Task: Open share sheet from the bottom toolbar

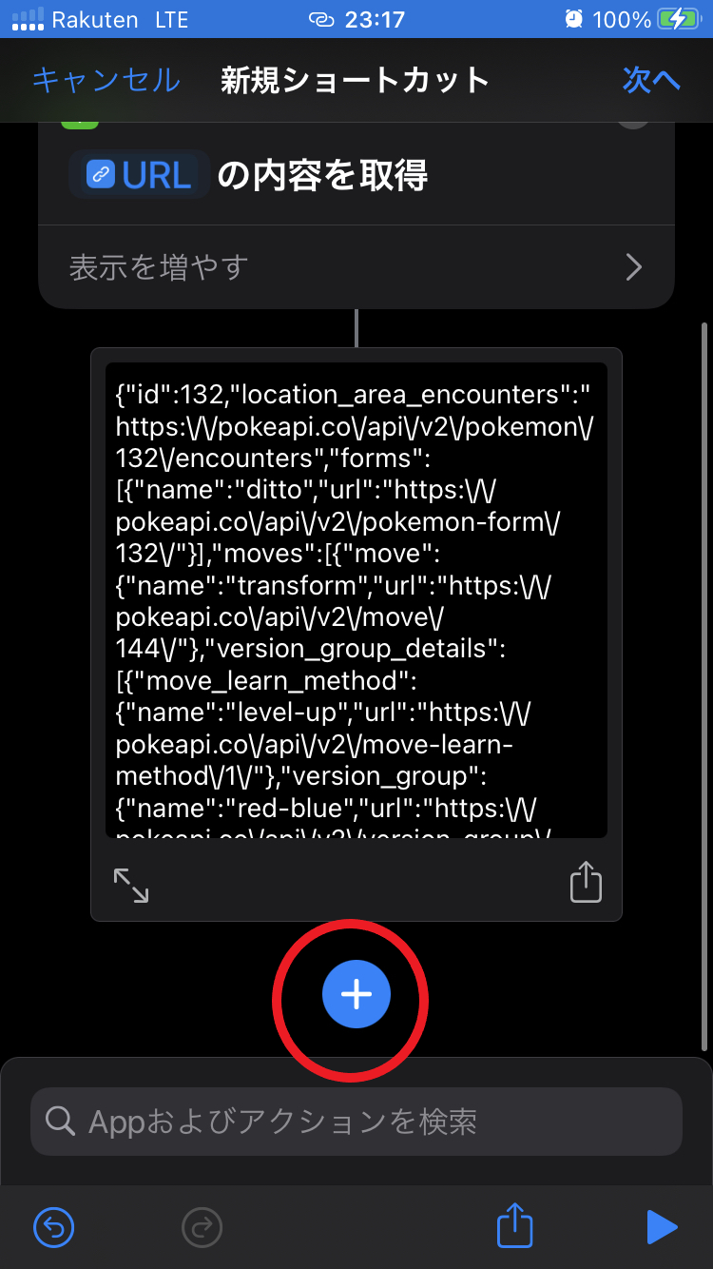Action: [514, 1225]
